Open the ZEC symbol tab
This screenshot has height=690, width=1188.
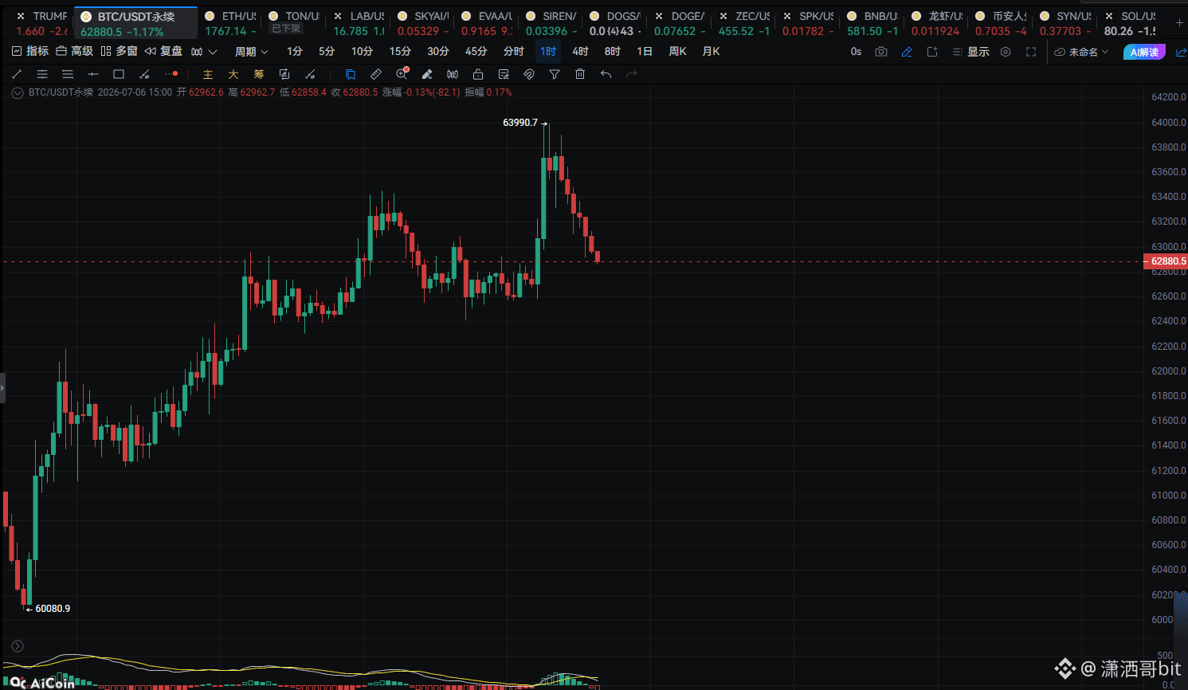pyautogui.click(x=744, y=23)
